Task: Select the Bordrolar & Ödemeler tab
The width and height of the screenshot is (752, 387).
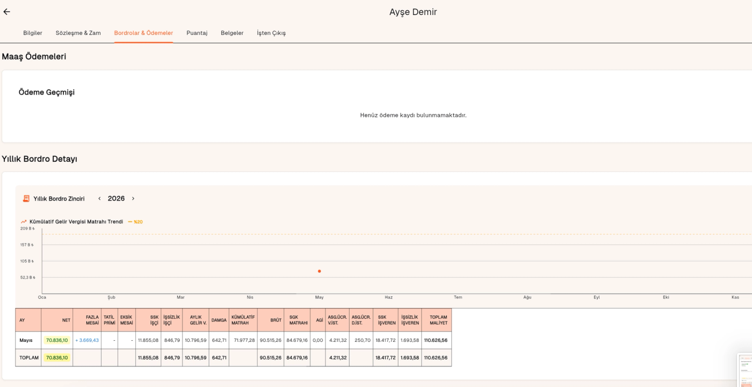Action: pos(143,33)
